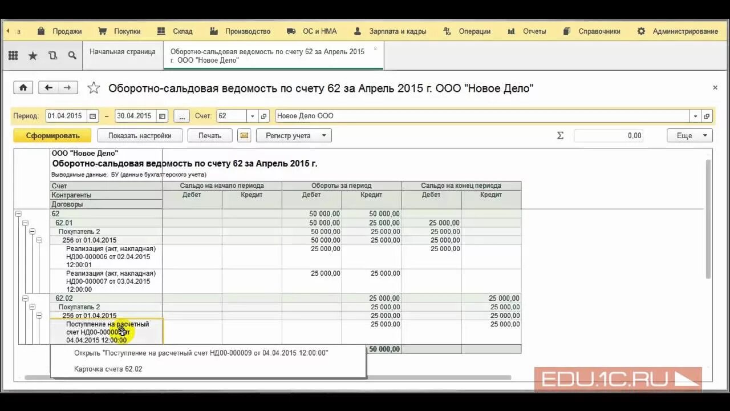Collapse Покупатель 2 under 62.01
The height and width of the screenshot is (411, 730).
(x=32, y=232)
